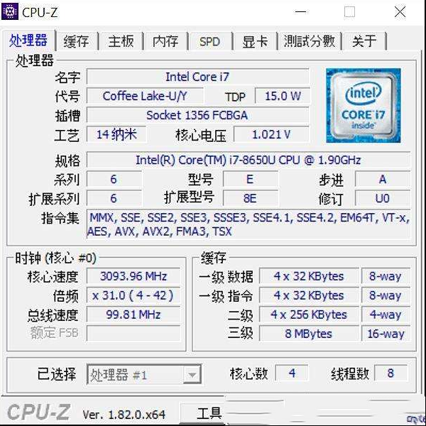Expand the 处理器 #1 selection dropdown
The image size is (426, 426).
(144, 375)
